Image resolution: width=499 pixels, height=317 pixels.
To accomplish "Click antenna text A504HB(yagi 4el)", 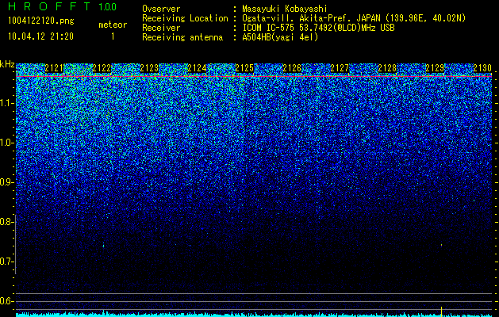I will pos(280,37).
